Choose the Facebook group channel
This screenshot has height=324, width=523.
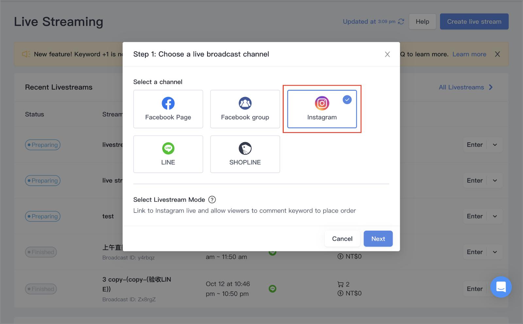[245, 109]
